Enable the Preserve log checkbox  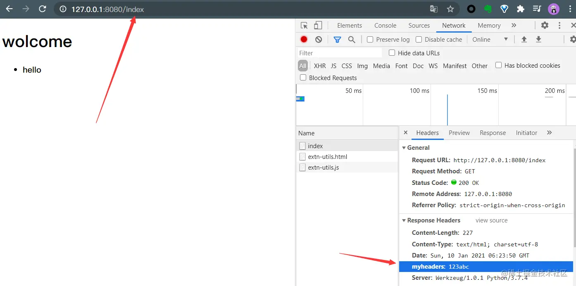point(370,39)
